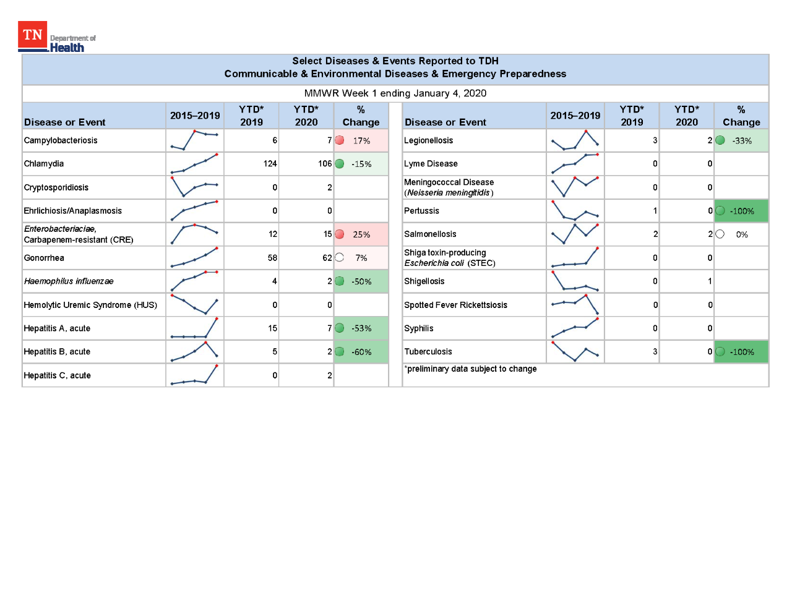Click the green indicator dot for Tuberculosis
This screenshot has height=611, width=792.
click(x=720, y=352)
